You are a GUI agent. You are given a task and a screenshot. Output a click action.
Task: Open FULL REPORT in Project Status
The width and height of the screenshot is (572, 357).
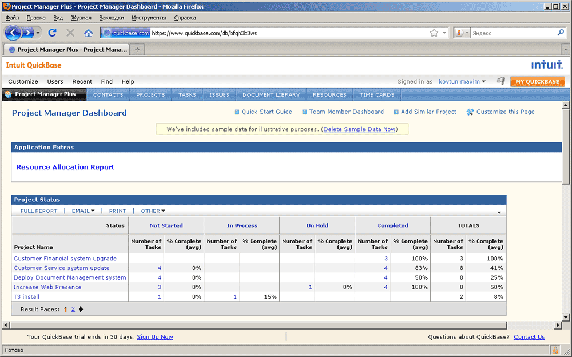[x=39, y=211]
